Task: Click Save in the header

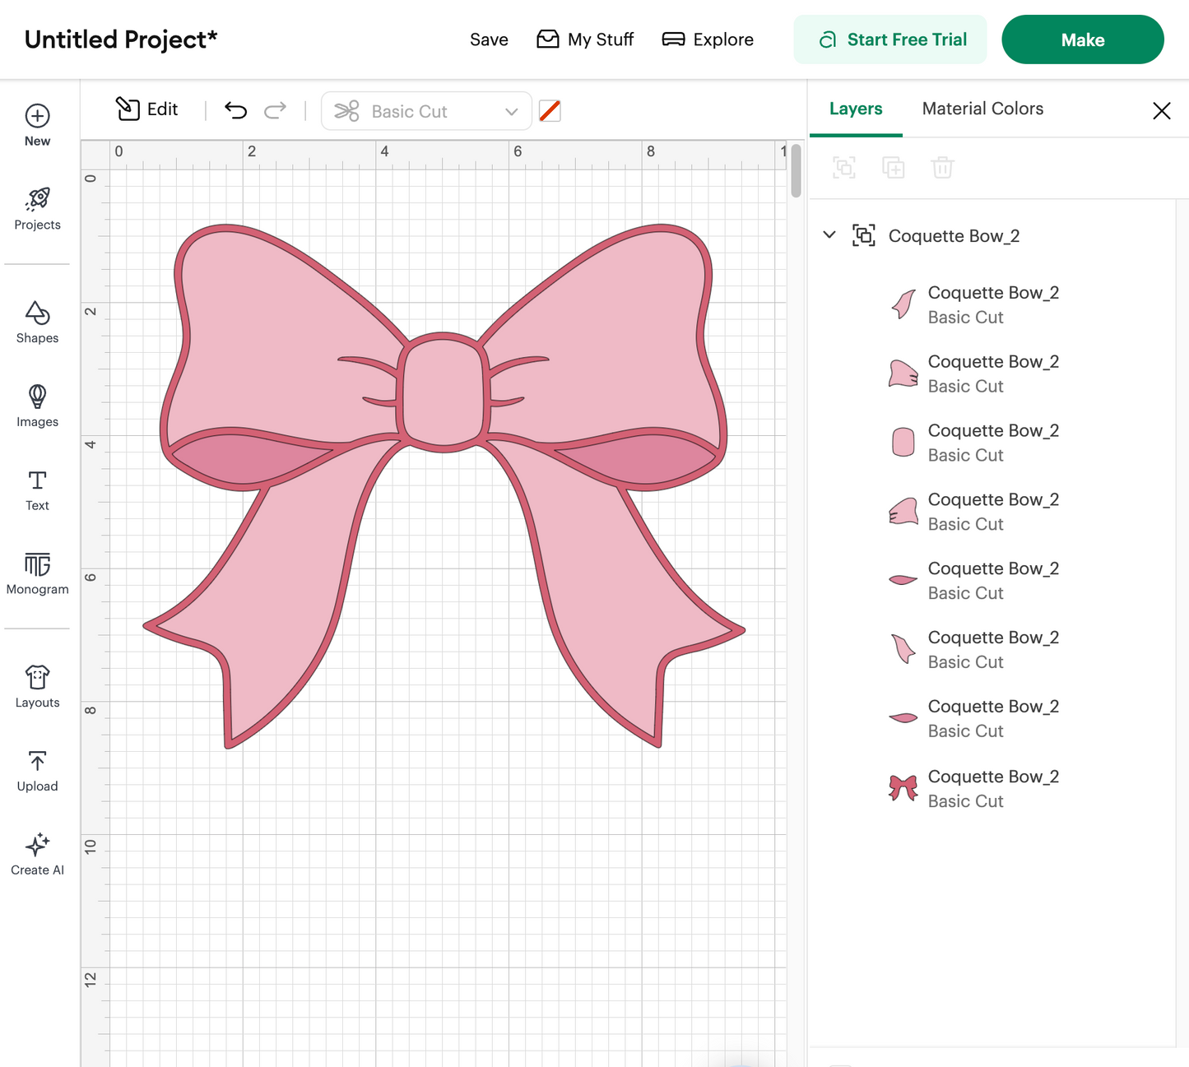Action: (x=489, y=39)
